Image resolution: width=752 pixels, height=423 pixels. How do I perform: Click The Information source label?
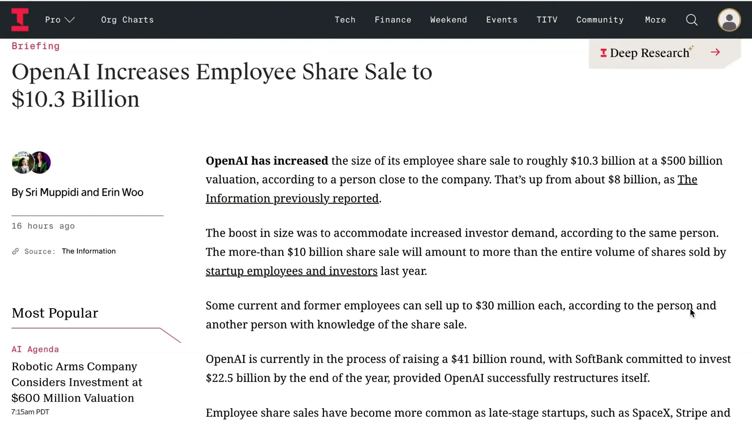[89, 251]
